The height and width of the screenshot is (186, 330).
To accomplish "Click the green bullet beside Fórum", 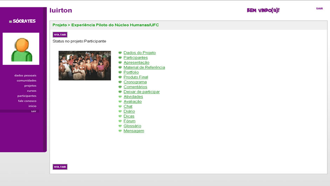I will (x=120, y=121).
